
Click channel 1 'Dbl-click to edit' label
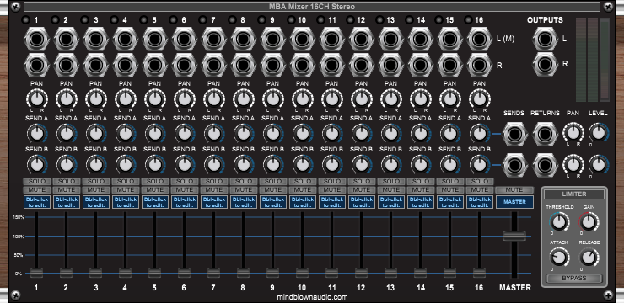(36, 202)
